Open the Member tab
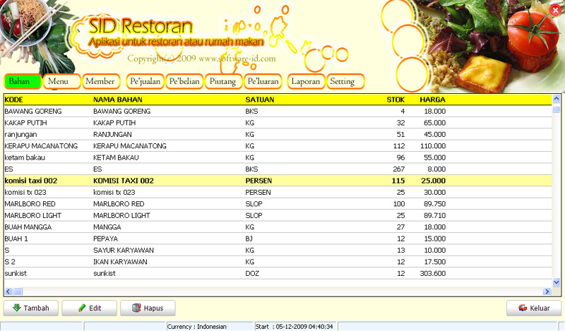The width and height of the screenshot is (565, 331). tap(101, 81)
